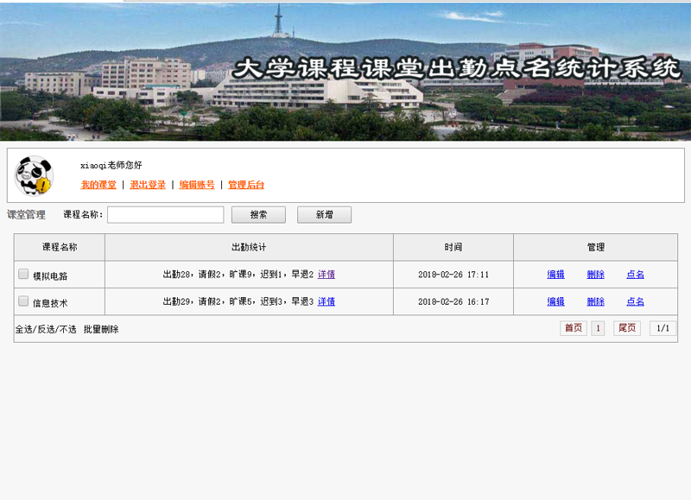Open the 我的课堂 link
The width and height of the screenshot is (691, 500).
point(98,185)
